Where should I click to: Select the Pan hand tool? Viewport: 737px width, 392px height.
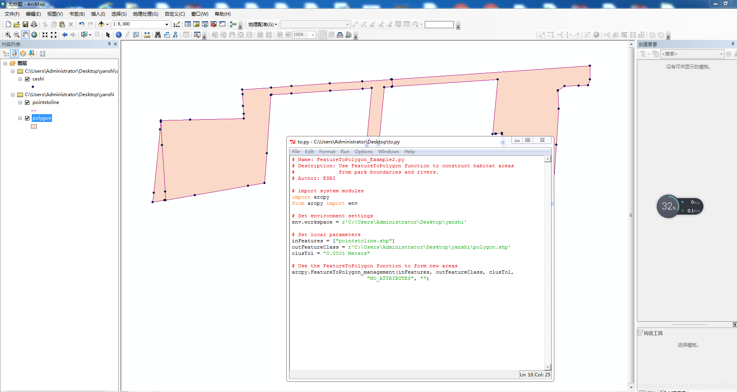pyautogui.click(x=25, y=35)
